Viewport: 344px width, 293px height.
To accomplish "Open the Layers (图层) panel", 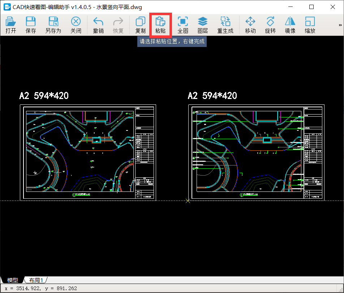I will (x=203, y=25).
